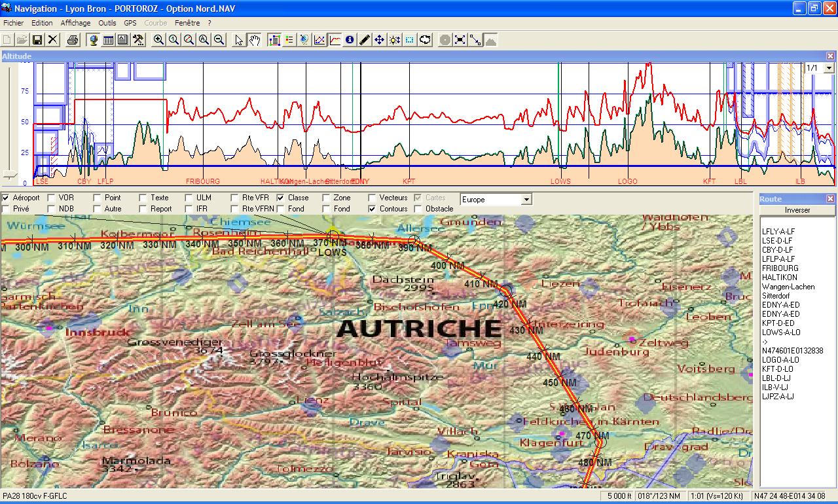Close the Route panel
The height and width of the screenshot is (504, 838).
click(x=831, y=199)
